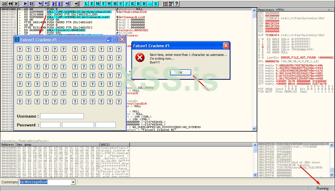Click disassembly pane scrollbar down arrow

(254, 129)
